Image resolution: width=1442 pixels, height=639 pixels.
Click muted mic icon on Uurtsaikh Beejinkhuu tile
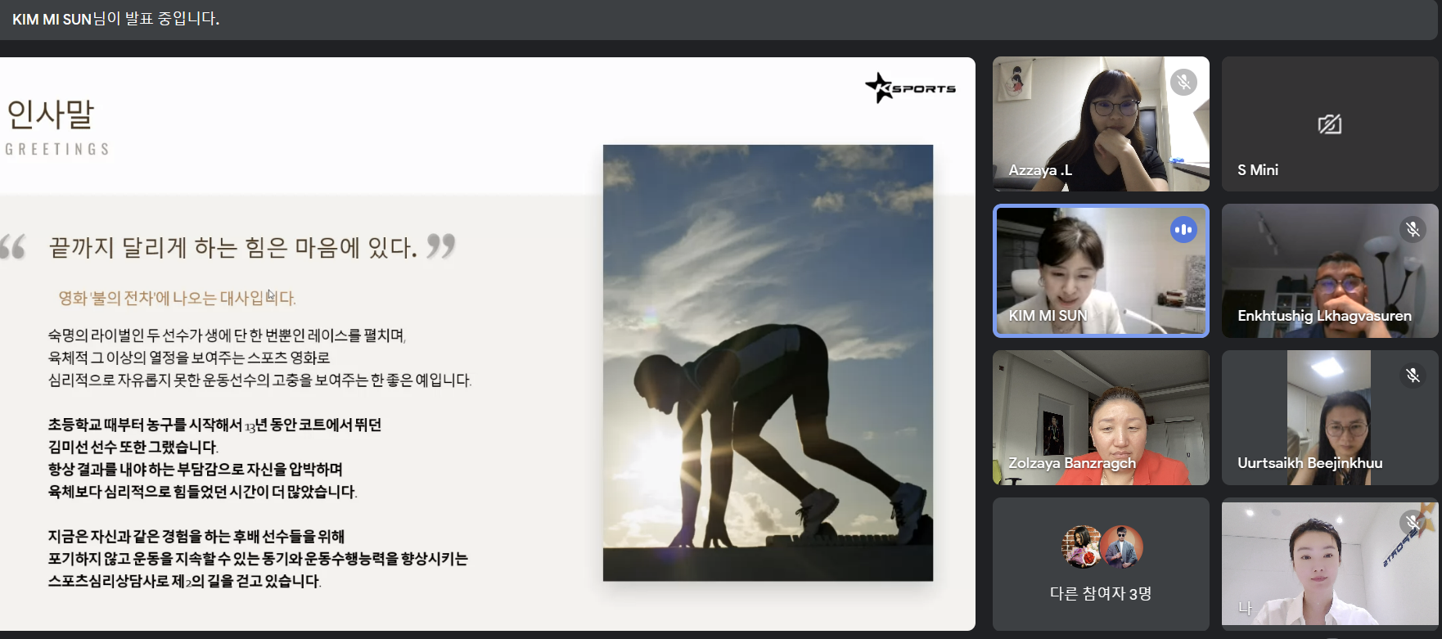point(1413,376)
